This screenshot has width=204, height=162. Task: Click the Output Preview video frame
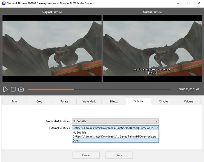pyautogui.click(x=152, y=48)
